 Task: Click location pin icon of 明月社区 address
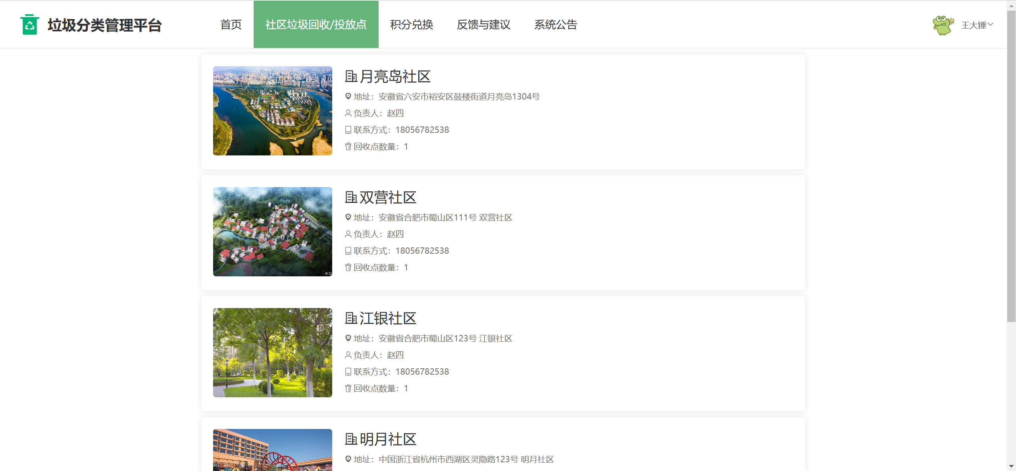348,459
